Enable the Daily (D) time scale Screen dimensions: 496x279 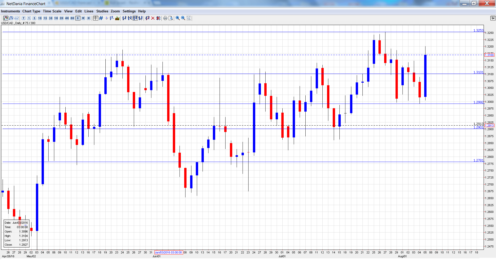(x=78, y=18)
